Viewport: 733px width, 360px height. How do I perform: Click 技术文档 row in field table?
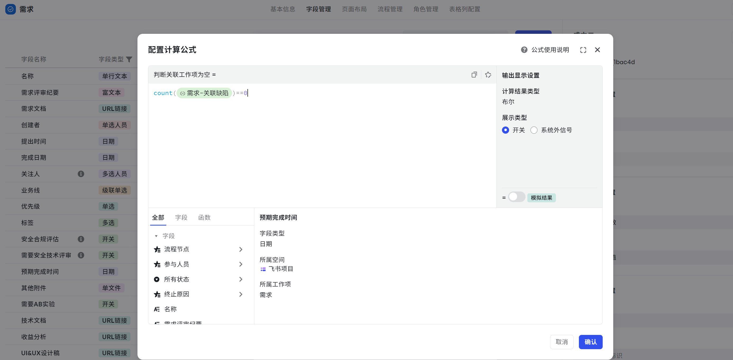click(x=71, y=320)
